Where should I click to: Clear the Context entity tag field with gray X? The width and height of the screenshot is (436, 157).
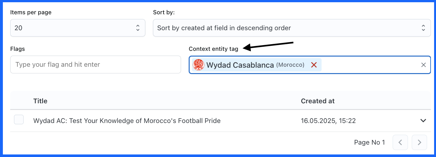pos(424,65)
